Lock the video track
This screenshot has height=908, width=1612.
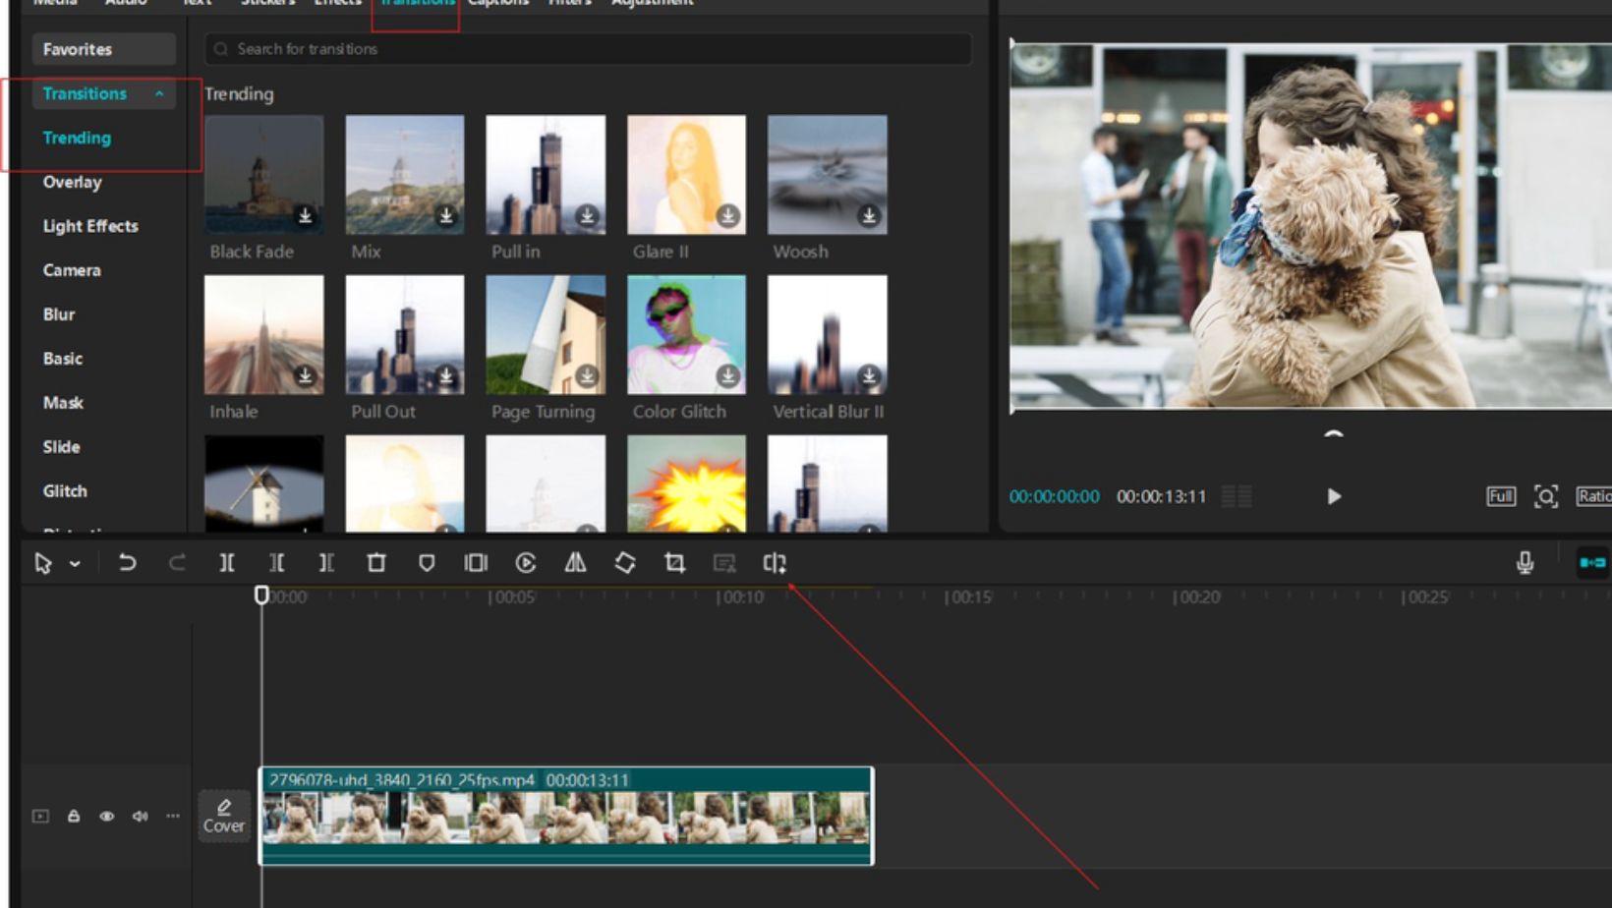pos(74,816)
